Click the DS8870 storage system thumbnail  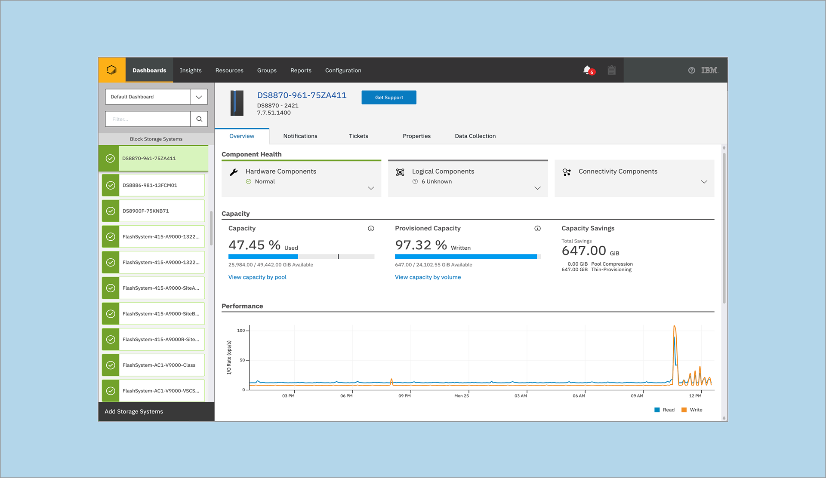click(x=237, y=103)
